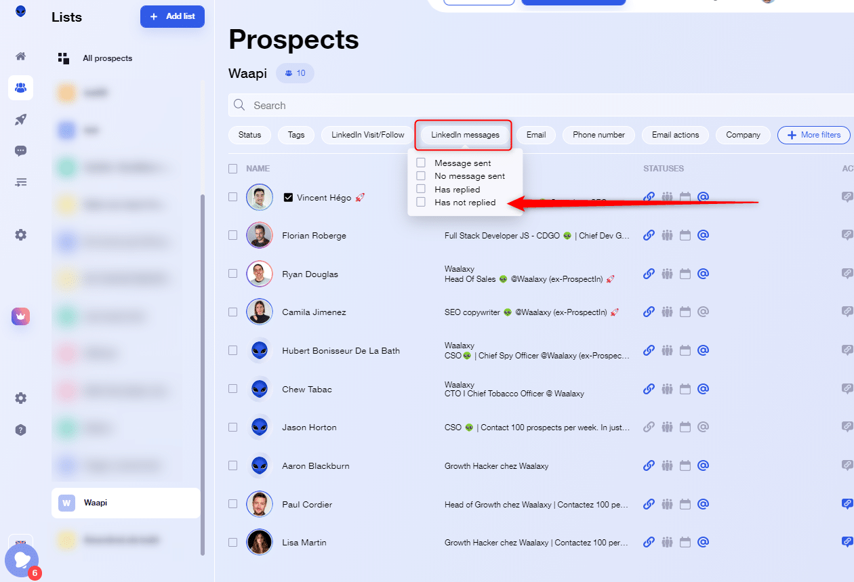Open the message action icon for Ryan Douglas
The image size is (854, 582).
pyautogui.click(x=847, y=274)
